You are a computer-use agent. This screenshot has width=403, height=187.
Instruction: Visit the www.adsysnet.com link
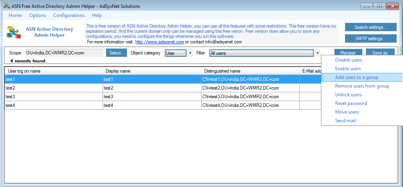[160, 42]
